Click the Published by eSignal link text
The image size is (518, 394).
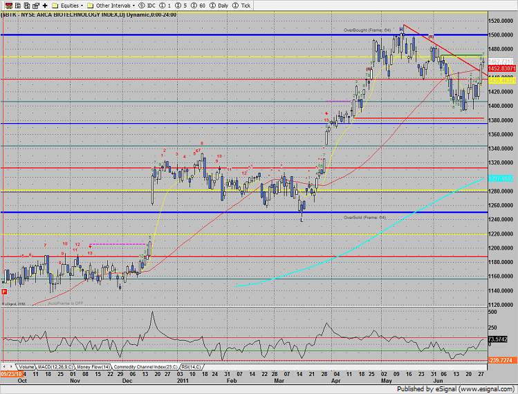coord(456,388)
